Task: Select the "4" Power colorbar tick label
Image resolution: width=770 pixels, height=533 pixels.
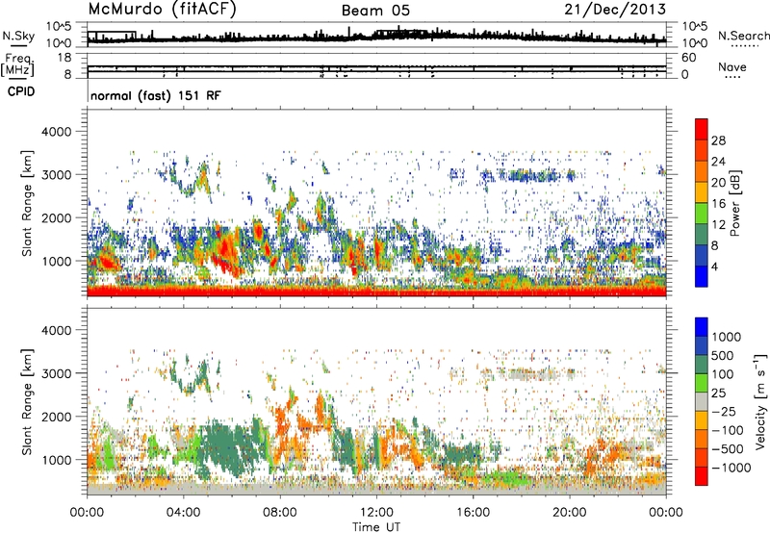Action: point(714,266)
